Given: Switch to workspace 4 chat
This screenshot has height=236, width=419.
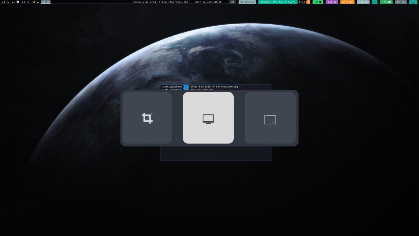Looking at the screenshot, I should (36, 2).
